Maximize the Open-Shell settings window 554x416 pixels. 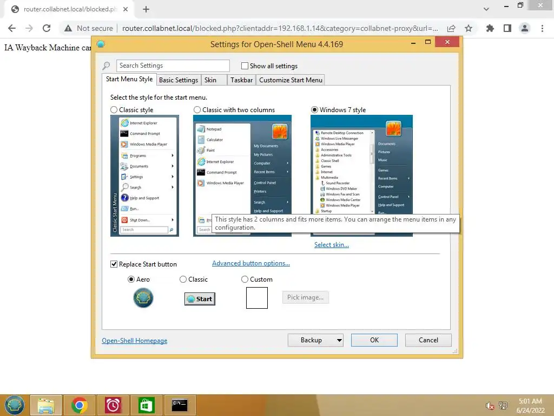tap(428, 42)
